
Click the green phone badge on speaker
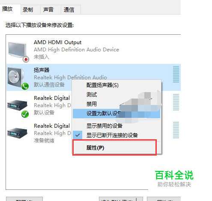tap(25, 86)
